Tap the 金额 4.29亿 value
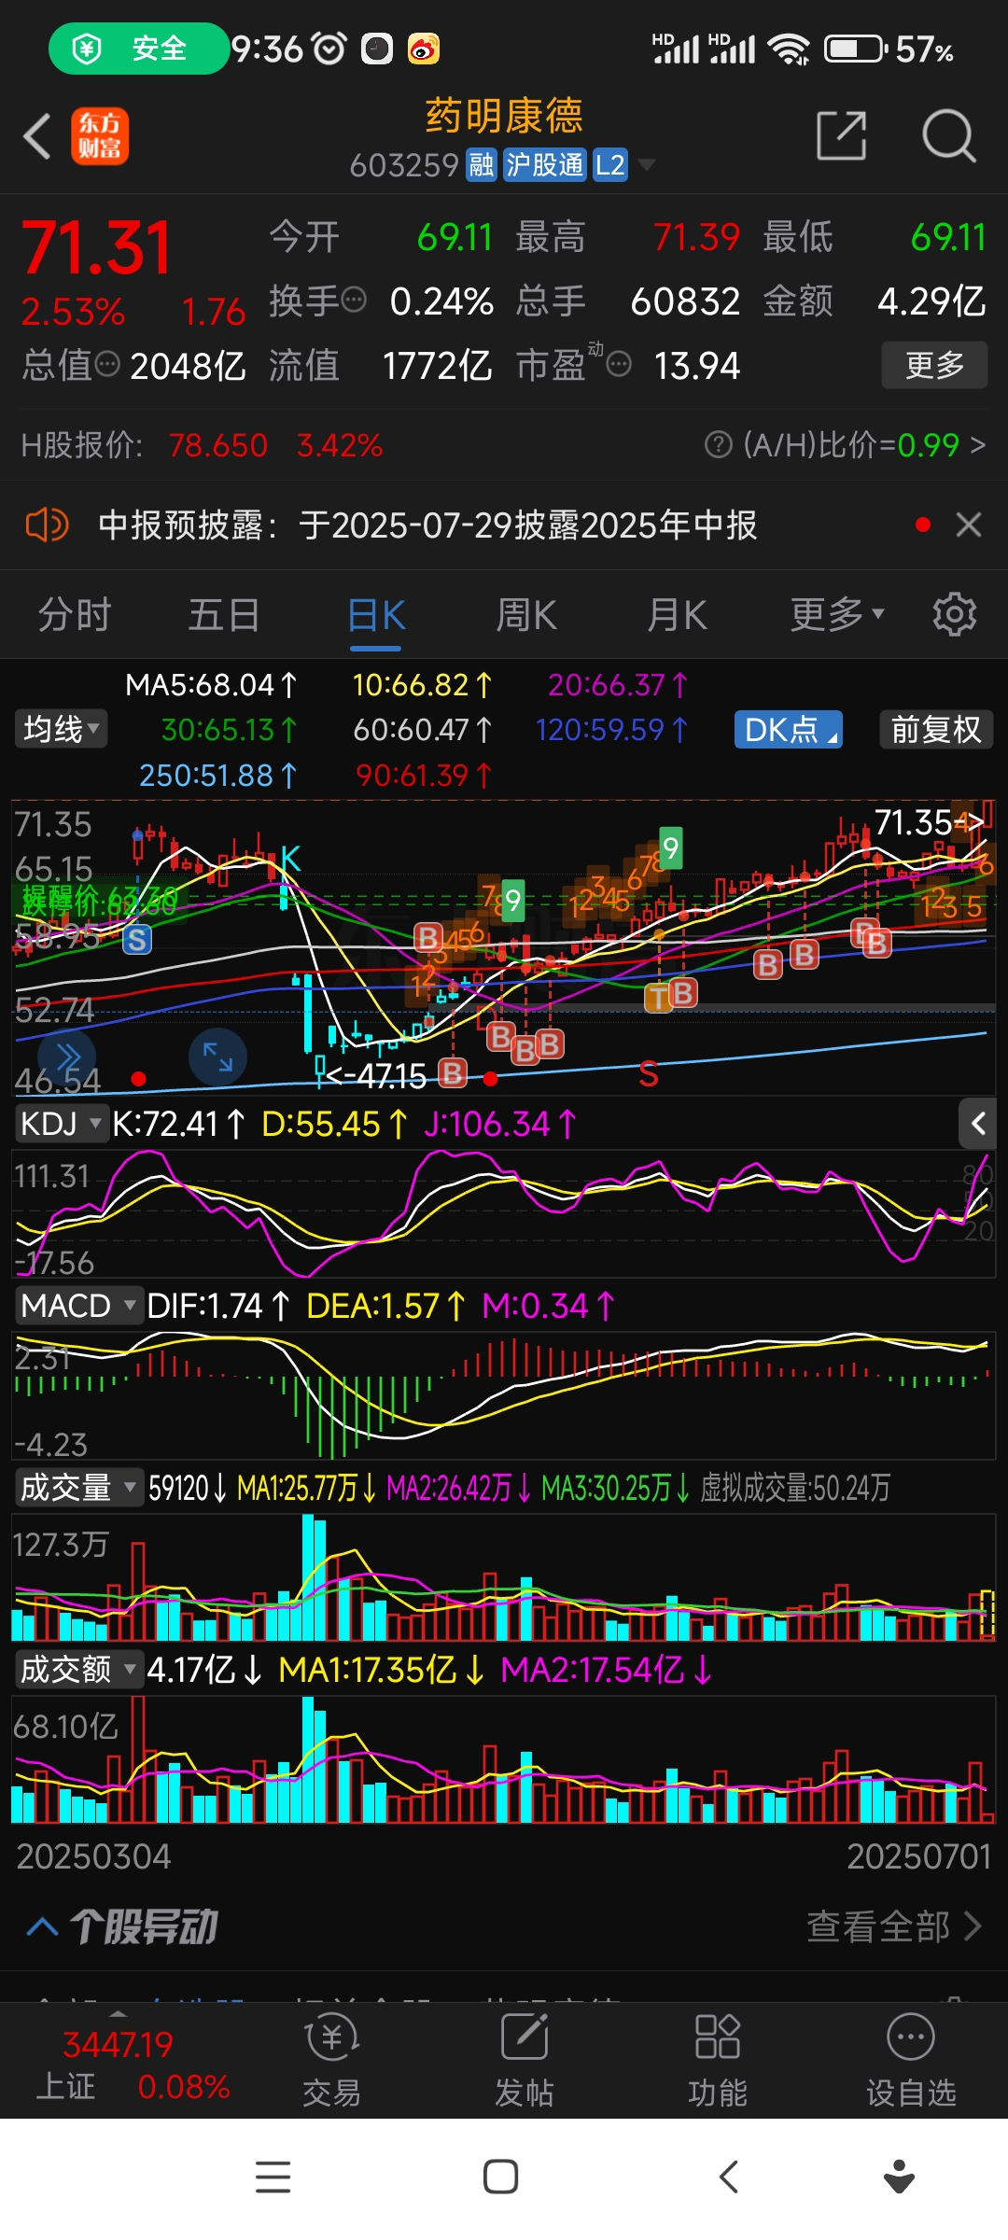1008x2240 pixels. pyautogui.click(x=931, y=301)
